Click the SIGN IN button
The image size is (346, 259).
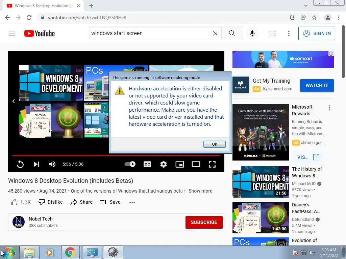pos(317,33)
